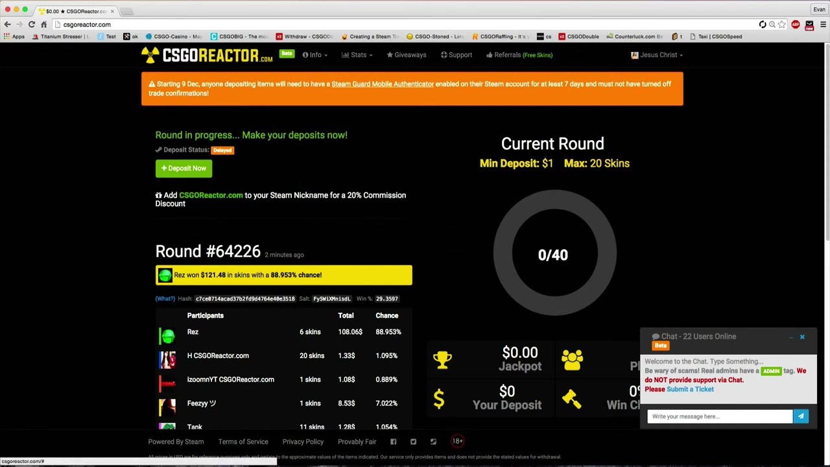Click H CSGOReactor.com avatar thumbnail
This screenshot has height=467, width=830.
(167, 359)
